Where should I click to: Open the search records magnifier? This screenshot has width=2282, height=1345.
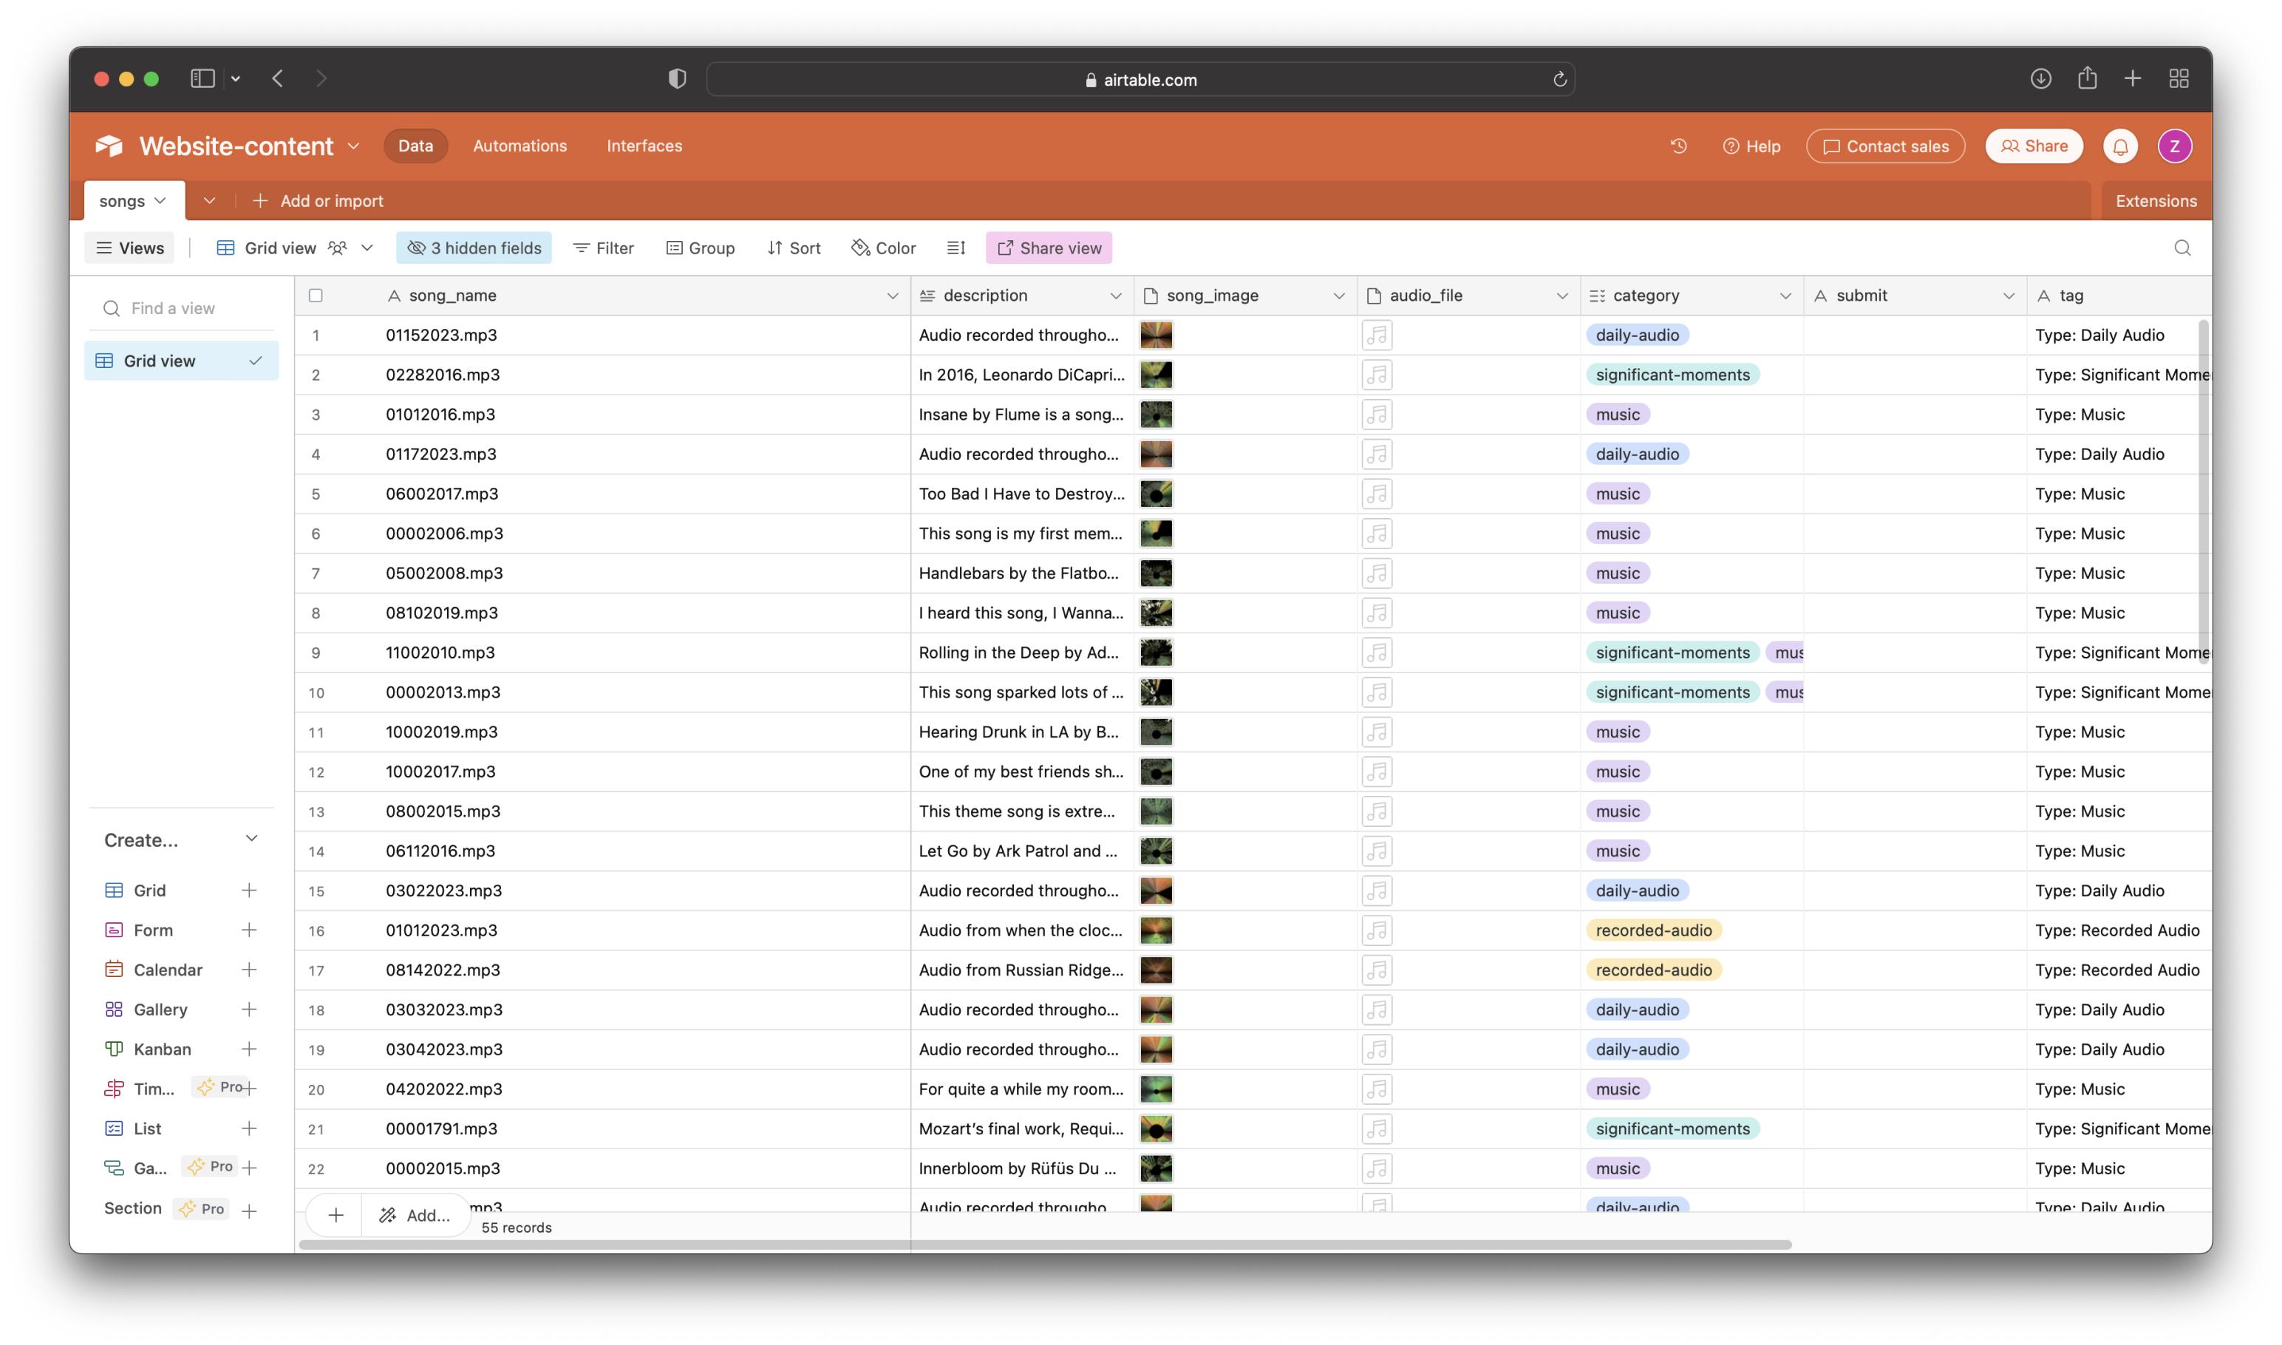2182,248
